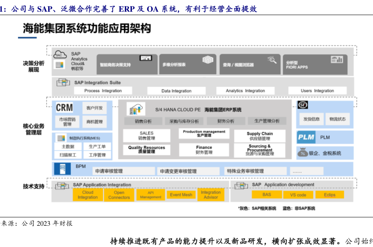Click the SAC cloud icon
This screenshot has width=373, height=247.
coord(60,54)
